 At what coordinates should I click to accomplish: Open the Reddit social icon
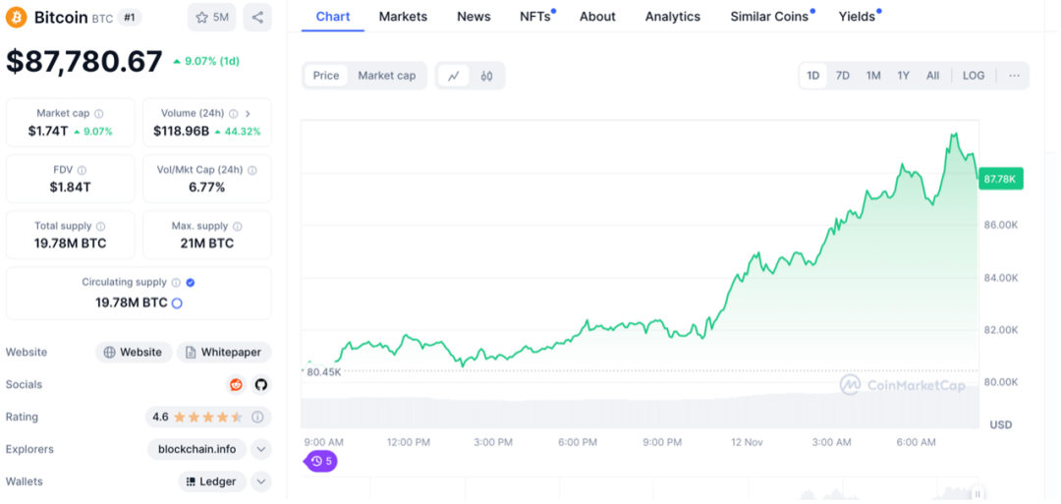(236, 385)
